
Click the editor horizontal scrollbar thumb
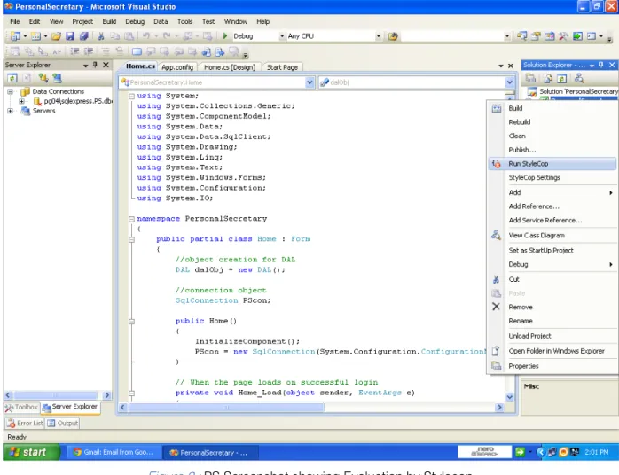226,407
